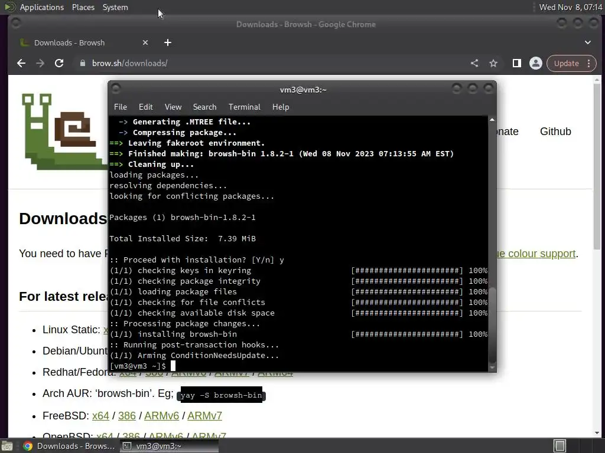This screenshot has height=453, width=605.
Task: Open the System menu
Action: (x=115, y=7)
